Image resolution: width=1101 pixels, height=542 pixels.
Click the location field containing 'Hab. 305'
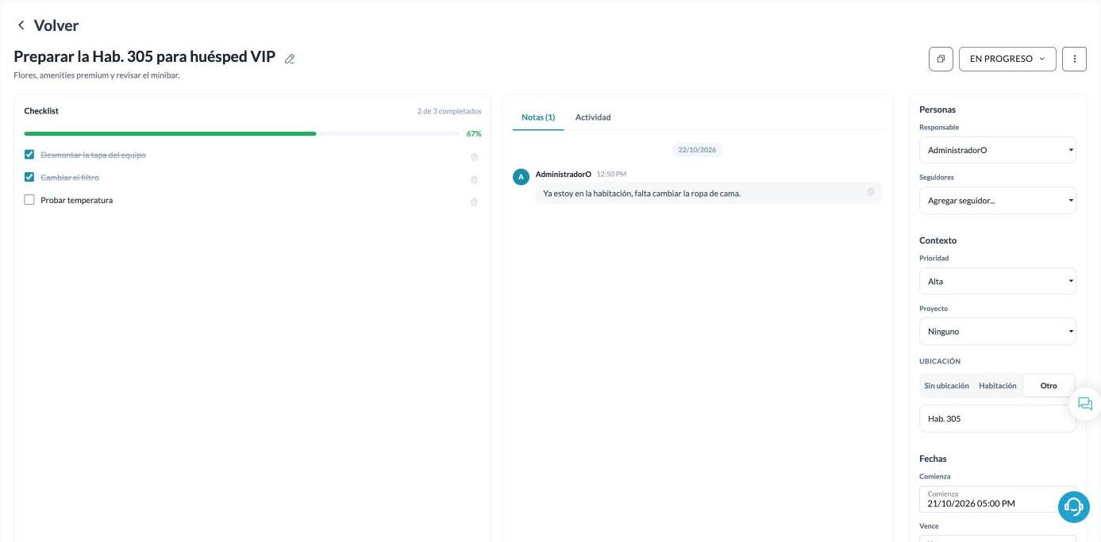tap(997, 419)
